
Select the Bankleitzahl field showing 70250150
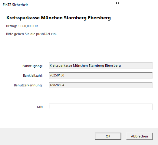(x=100, y=75)
